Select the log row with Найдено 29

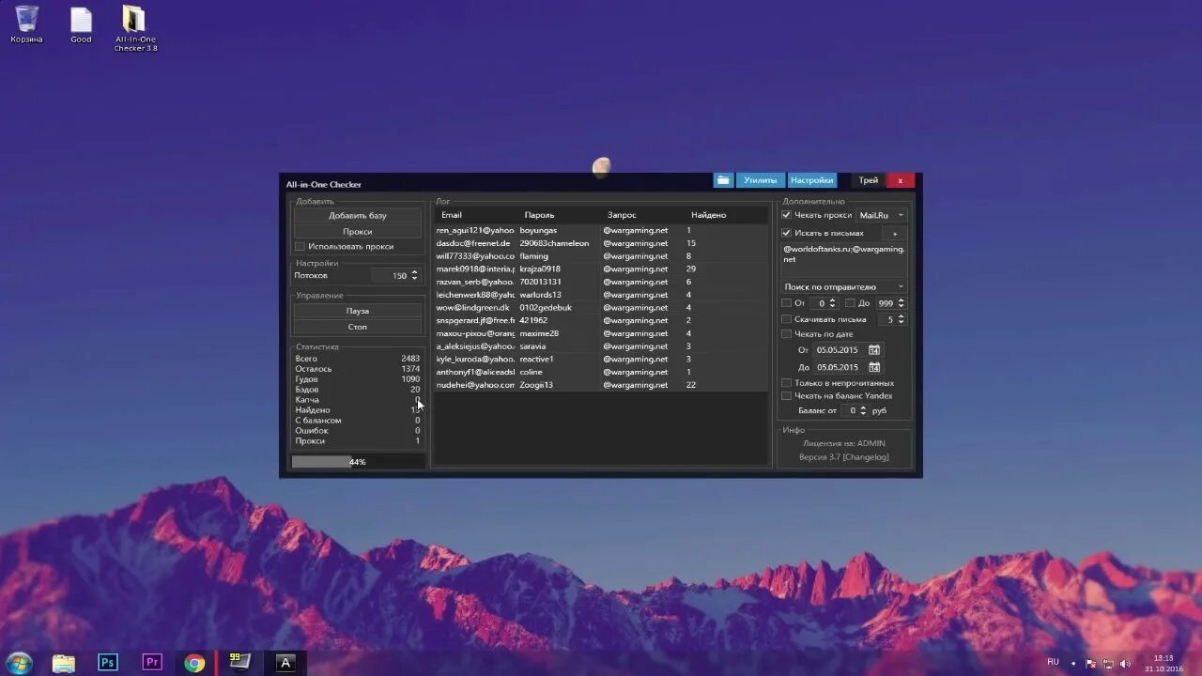tap(601, 269)
